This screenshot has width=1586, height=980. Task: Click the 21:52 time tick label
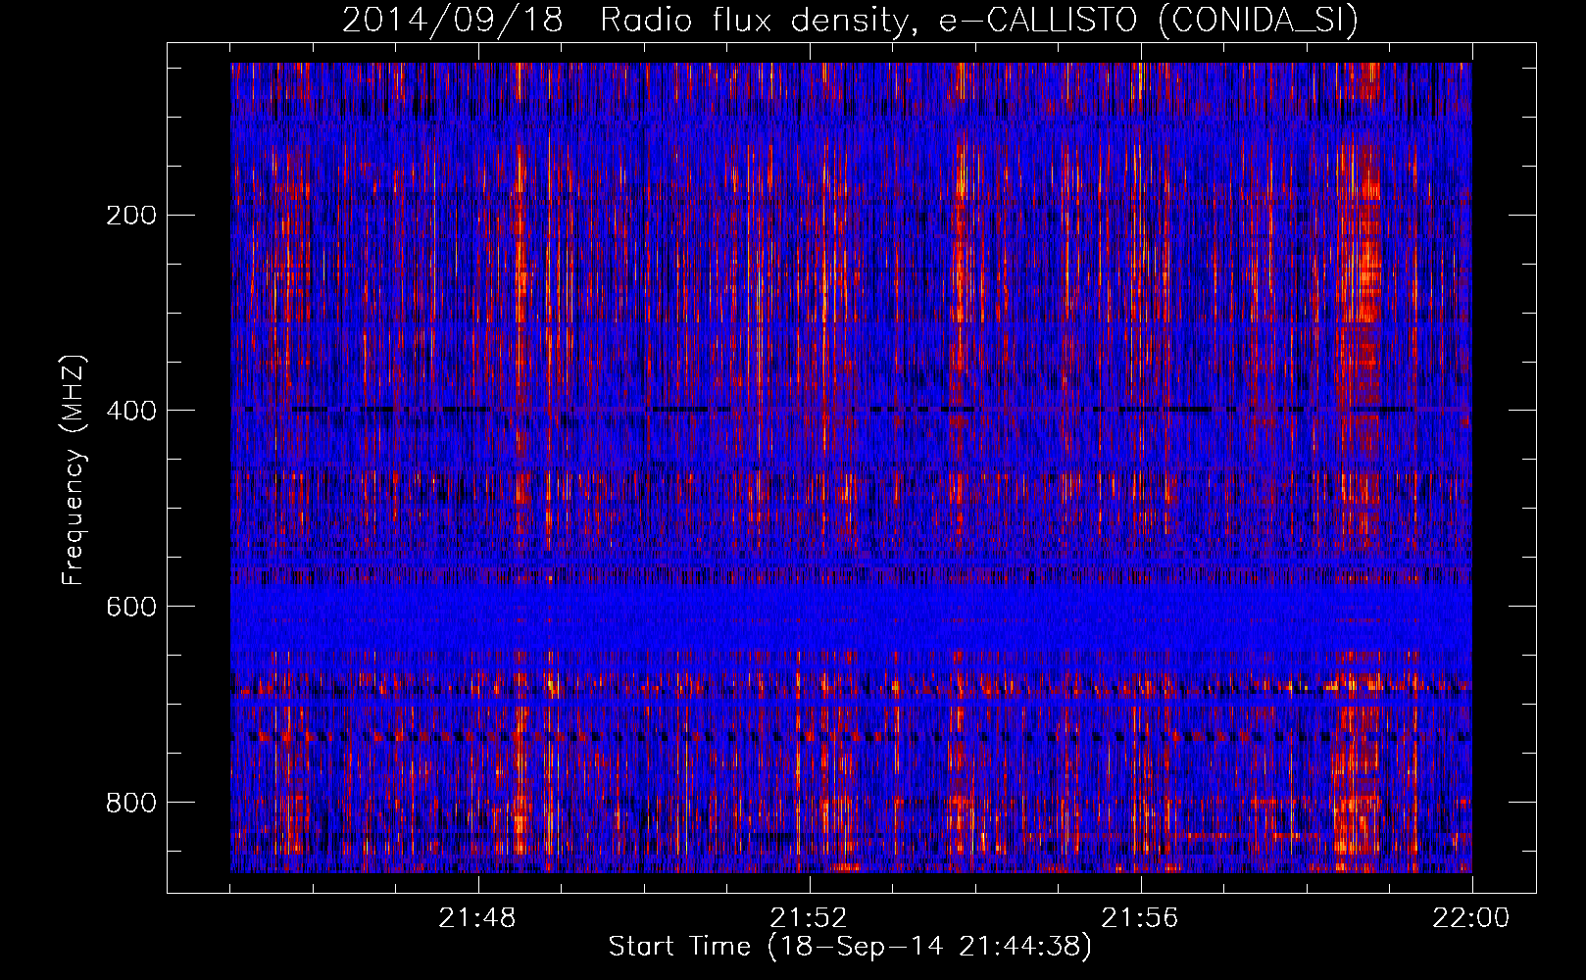click(x=809, y=918)
